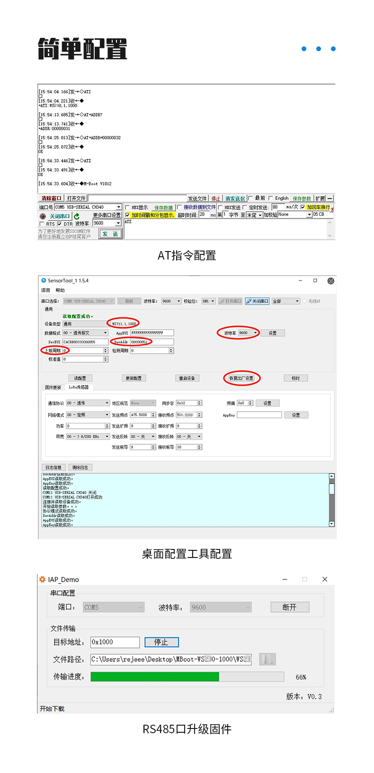Image resolution: width=374 pixels, height=773 pixels.
Task: Uncheck the 加时间戳和分包显示 checkbox
Action: pyautogui.click(x=127, y=215)
